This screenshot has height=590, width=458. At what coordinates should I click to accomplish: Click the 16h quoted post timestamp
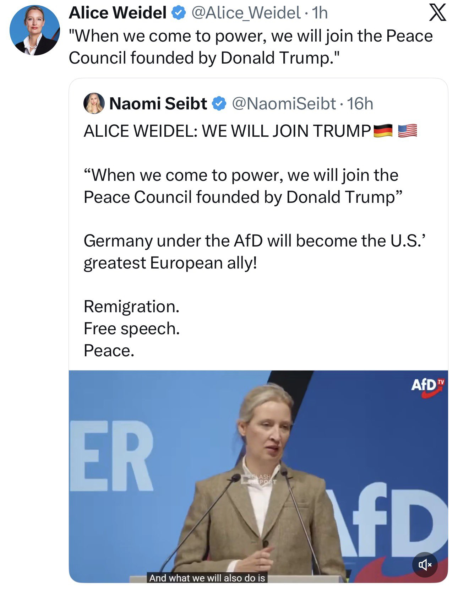[x=360, y=104]
